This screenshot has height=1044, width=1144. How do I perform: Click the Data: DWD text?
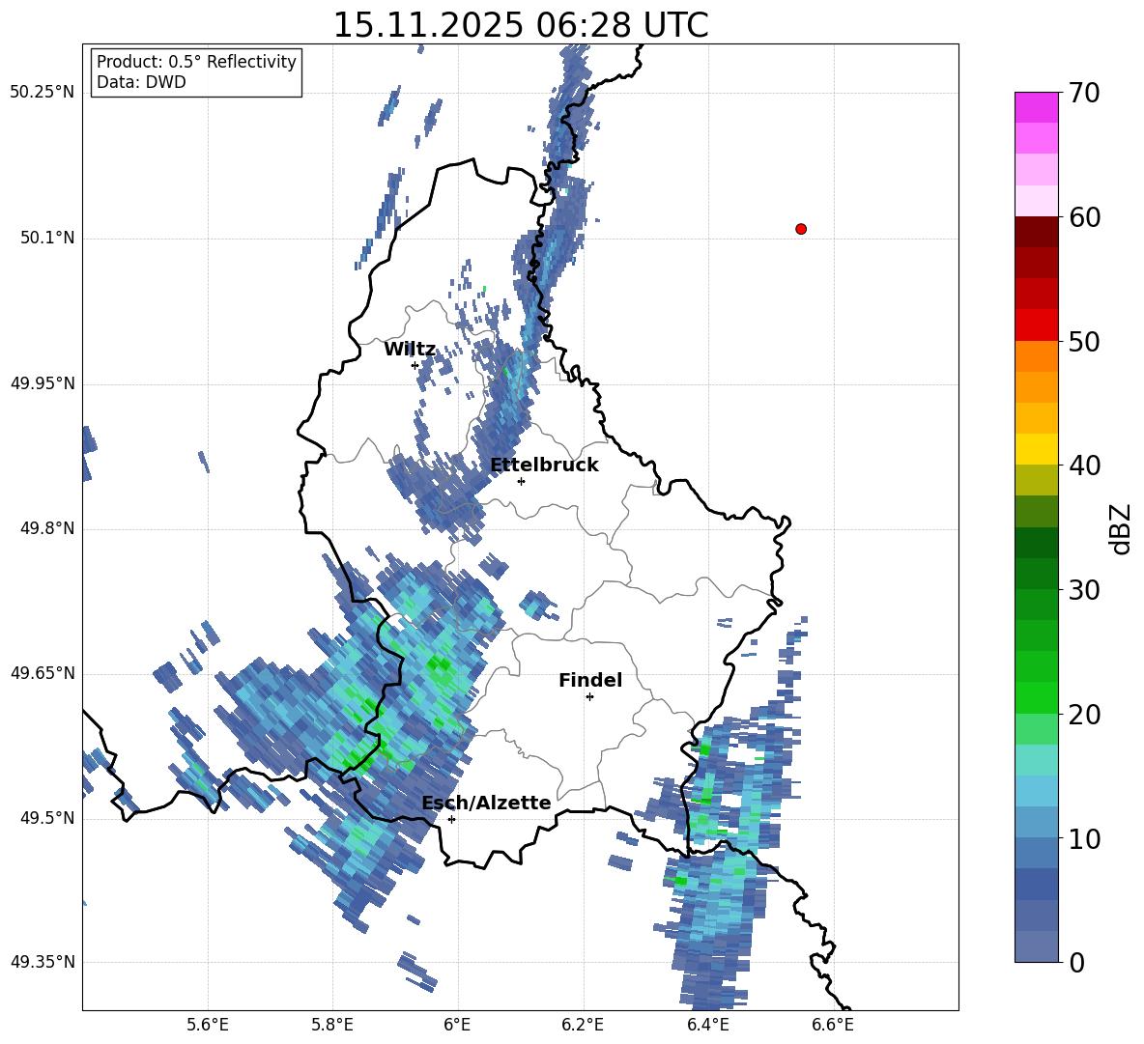141,82
